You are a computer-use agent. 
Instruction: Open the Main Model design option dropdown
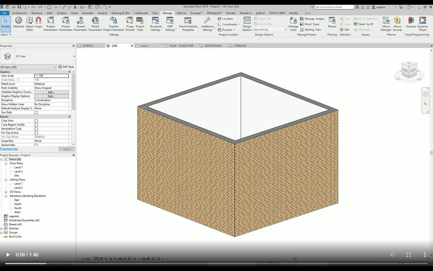point(269,29)
